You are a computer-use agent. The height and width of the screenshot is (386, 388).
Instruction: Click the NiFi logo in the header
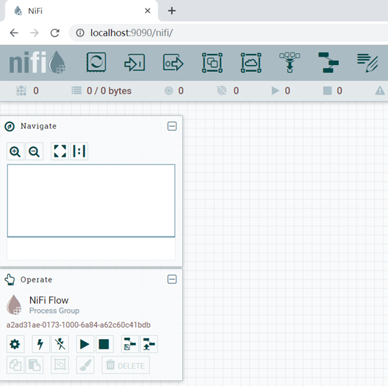coord(37,62)
